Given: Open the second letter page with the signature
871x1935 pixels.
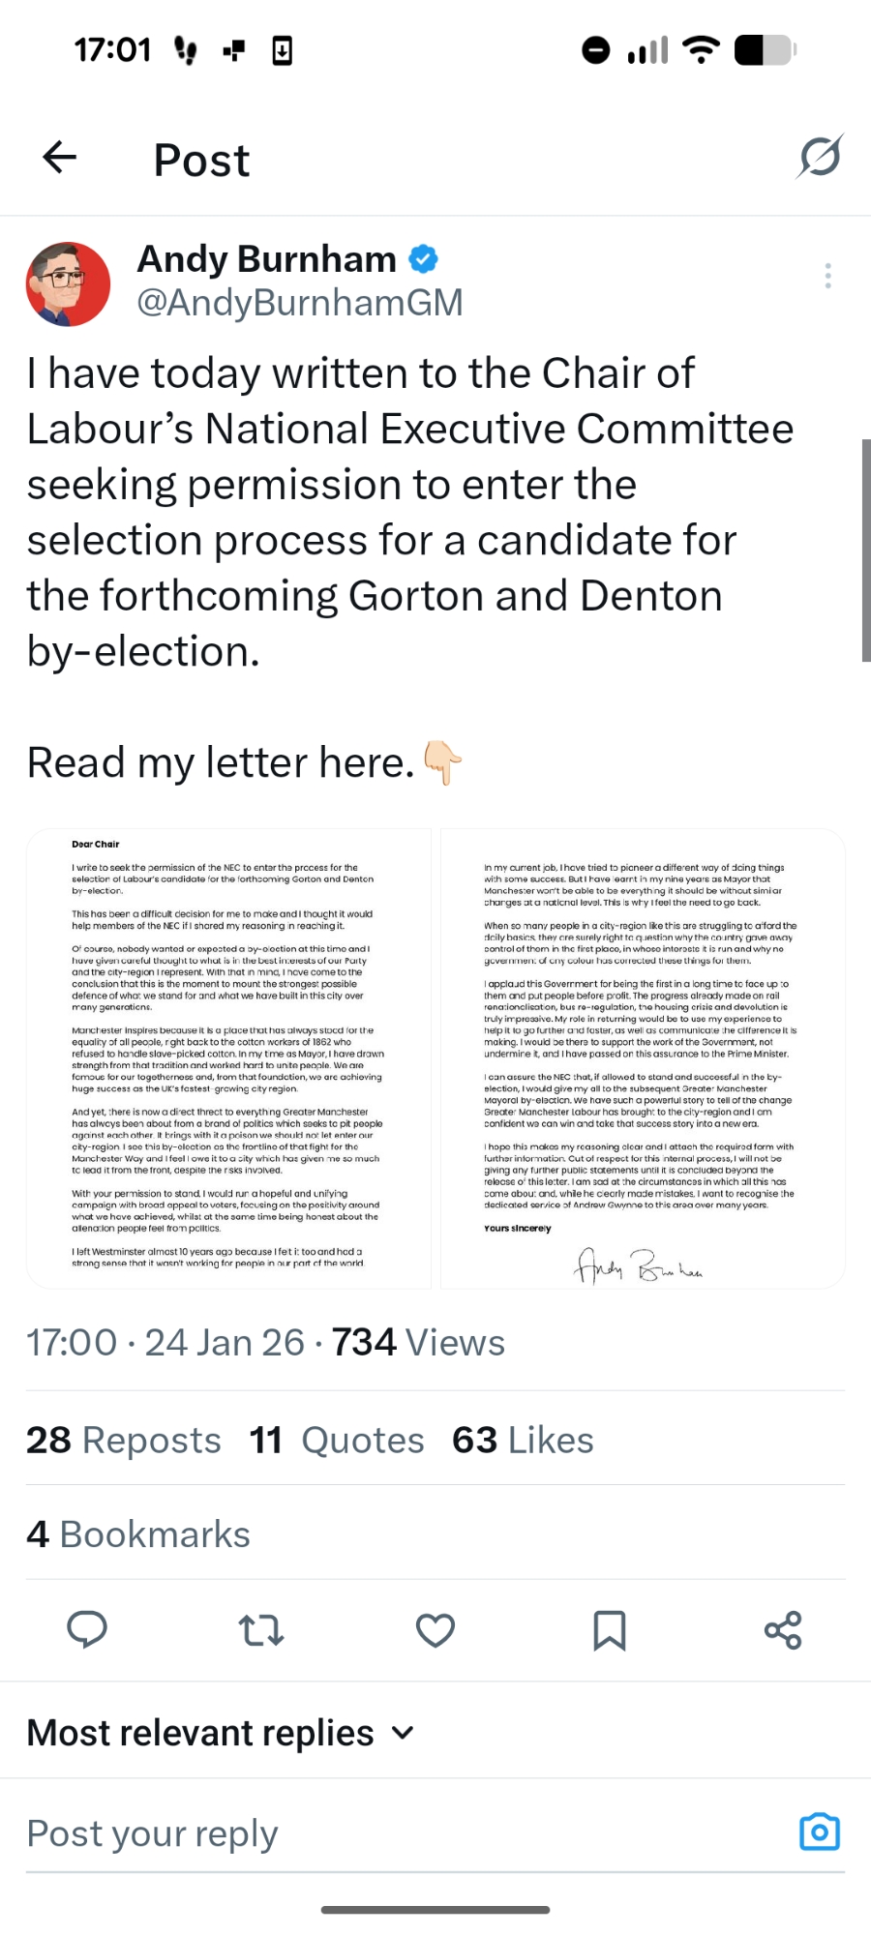Looking at the screenshot, I should point(643,1058).
